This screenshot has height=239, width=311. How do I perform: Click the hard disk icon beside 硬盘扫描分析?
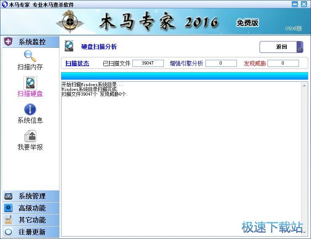pyautogui.click(x=69, y=46)
